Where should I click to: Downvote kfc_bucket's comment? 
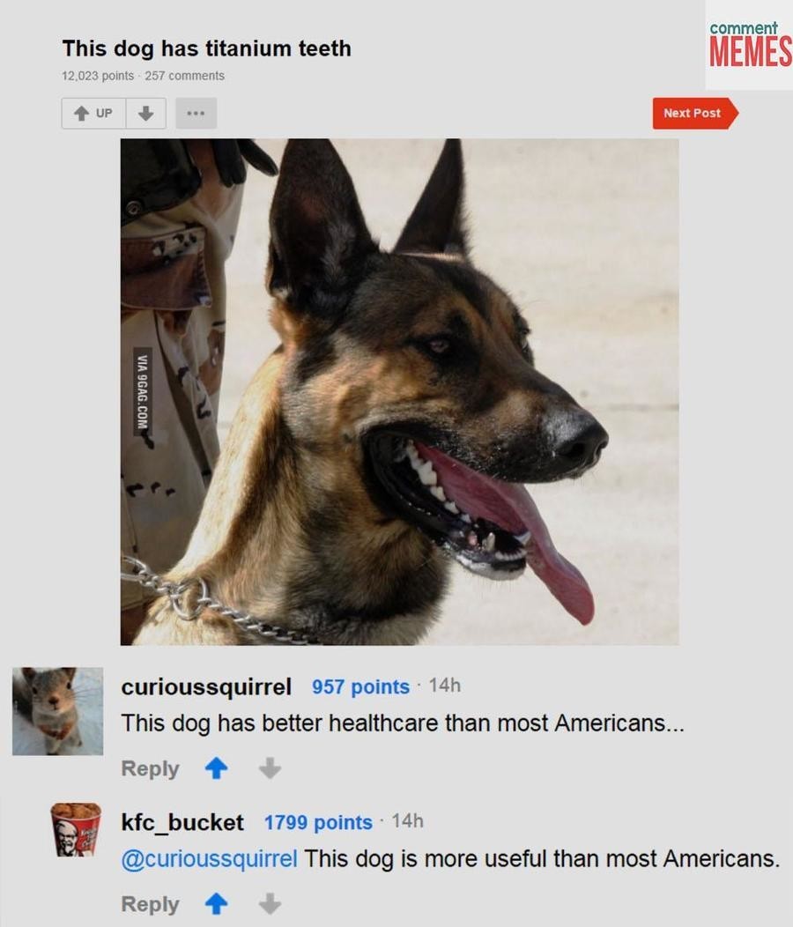pyautogui.click(x=270, y=903)
